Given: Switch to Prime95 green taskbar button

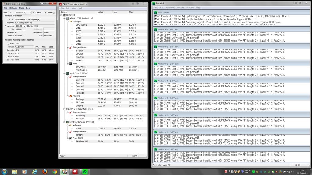Looking at the screenshot, I should (85, 172).
